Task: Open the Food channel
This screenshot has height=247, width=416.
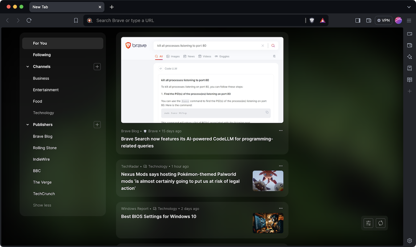Action: 37,101
